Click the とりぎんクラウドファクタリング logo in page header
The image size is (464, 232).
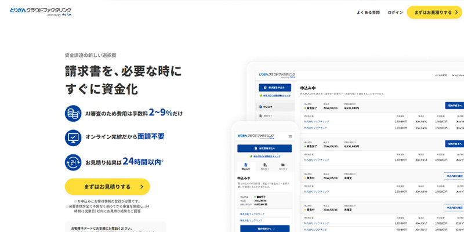(41, 12)
